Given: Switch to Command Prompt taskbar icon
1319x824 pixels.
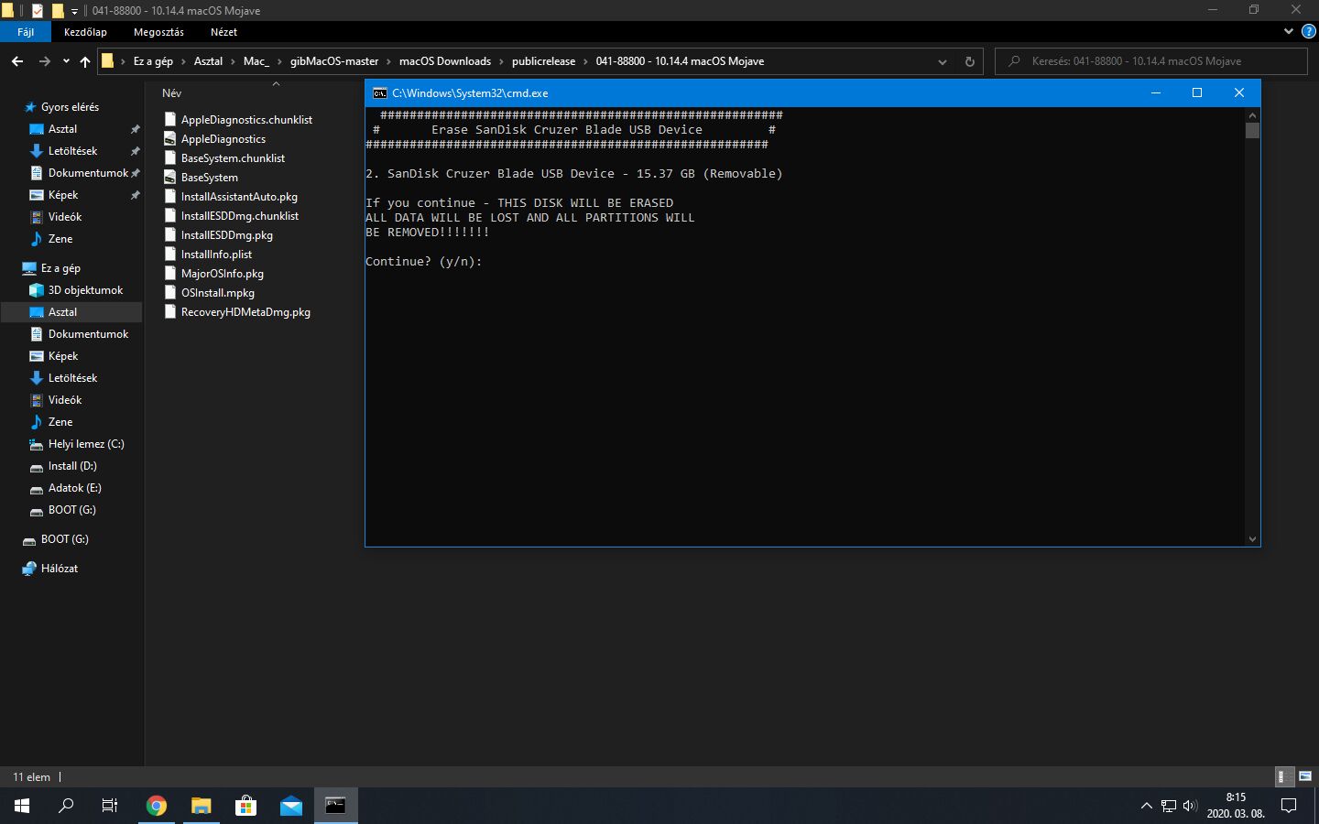Looking at the screenshot, I should pyautogui.click(x=335, y=806).
